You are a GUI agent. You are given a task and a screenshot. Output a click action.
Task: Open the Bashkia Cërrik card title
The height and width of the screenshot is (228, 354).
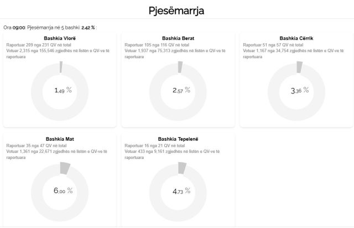(296, 38)
